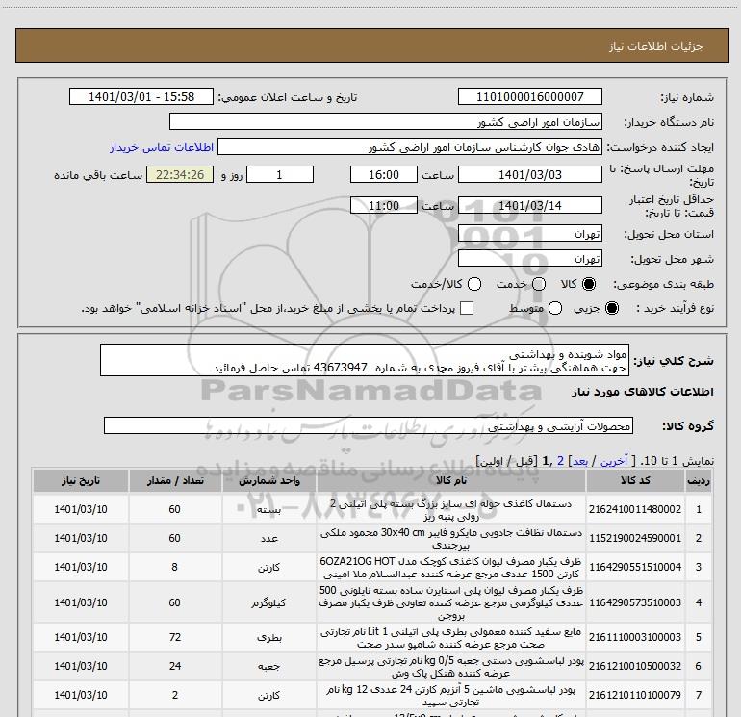This screenshot has height=717, width=741.
Task: Click the جزئیات اطلاعات نیاز header title
Action: tap(656, 46)
